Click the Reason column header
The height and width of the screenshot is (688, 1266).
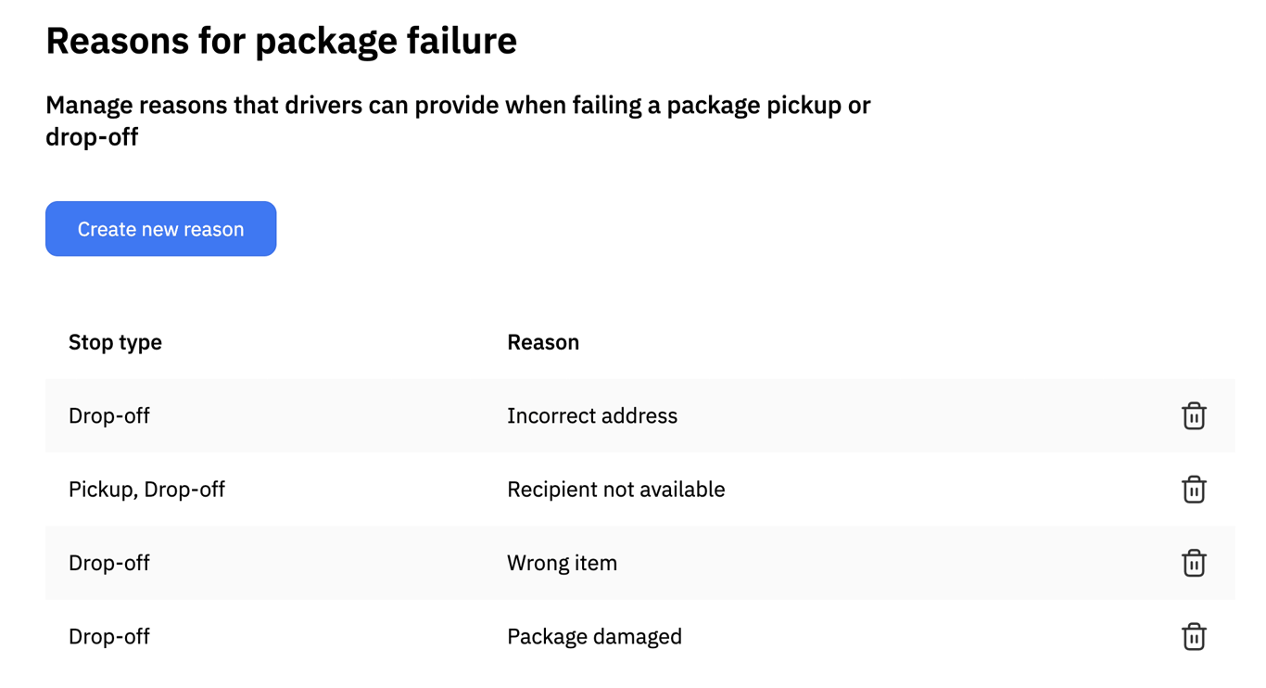(x=543, y=342)
